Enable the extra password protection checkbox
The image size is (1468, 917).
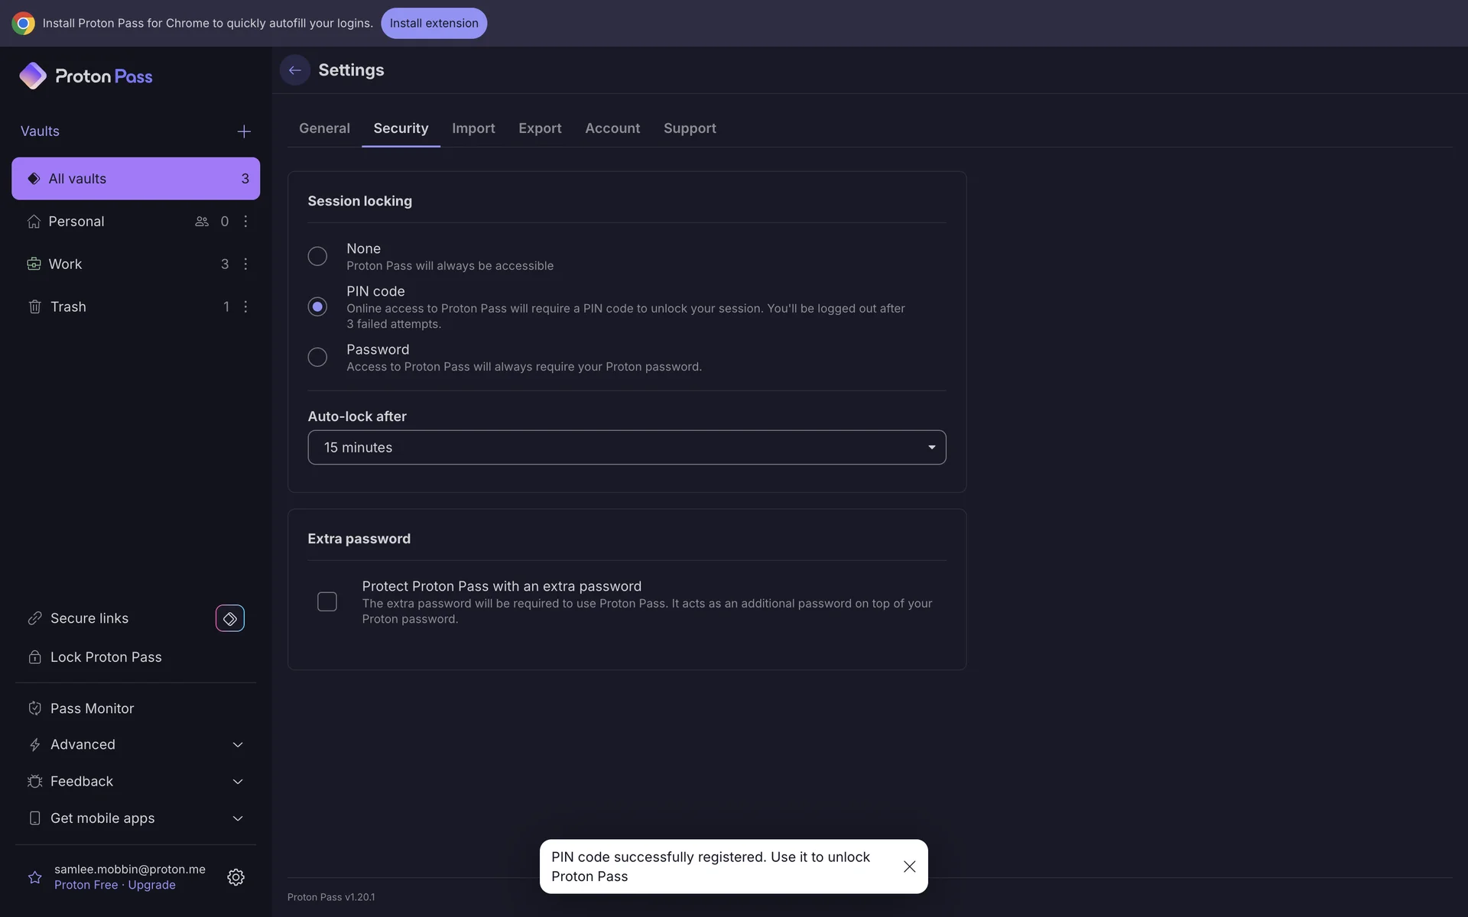coord(327,602)
